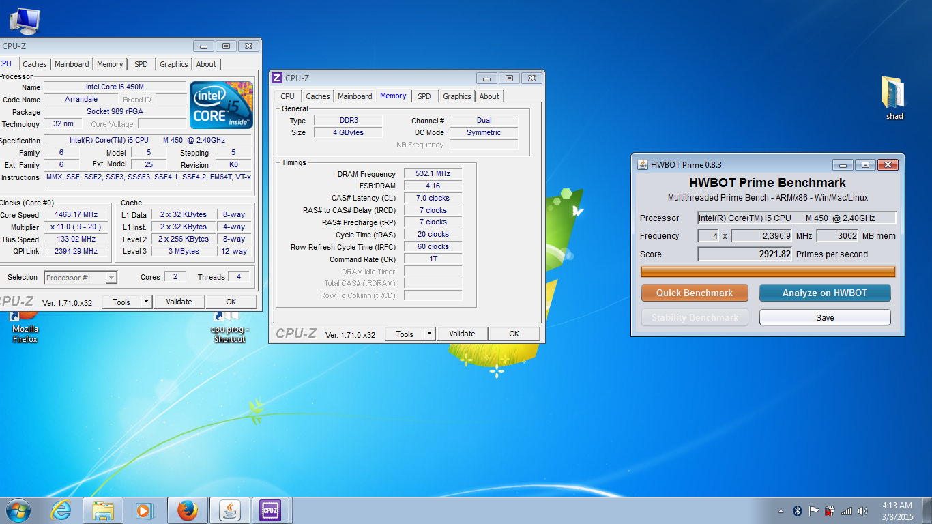932x524 pixels.
Task: Click the 2,396.9 MHz frequency field
Action: [761, 236]
